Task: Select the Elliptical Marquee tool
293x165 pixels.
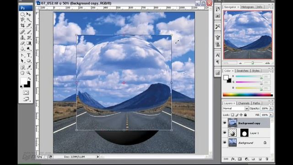Action: click(x=22, y=14)
